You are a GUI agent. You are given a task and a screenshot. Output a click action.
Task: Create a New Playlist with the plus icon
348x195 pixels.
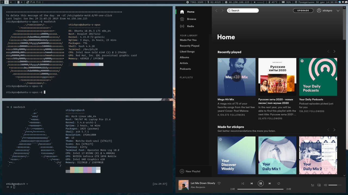coord(182,171)
